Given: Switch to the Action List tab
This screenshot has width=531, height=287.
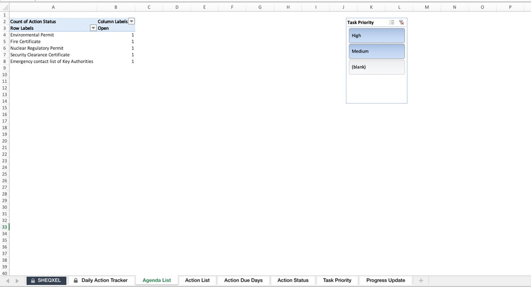Looking at the screenshot, I should 197,280.
